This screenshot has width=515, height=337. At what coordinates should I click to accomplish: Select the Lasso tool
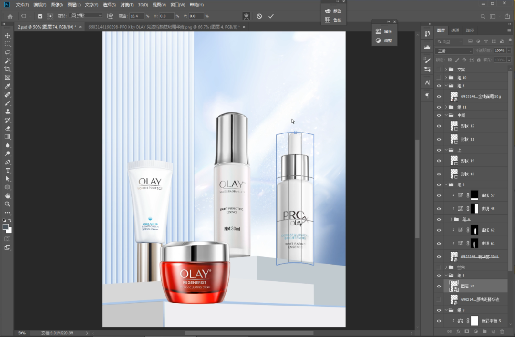click(7, 52)
